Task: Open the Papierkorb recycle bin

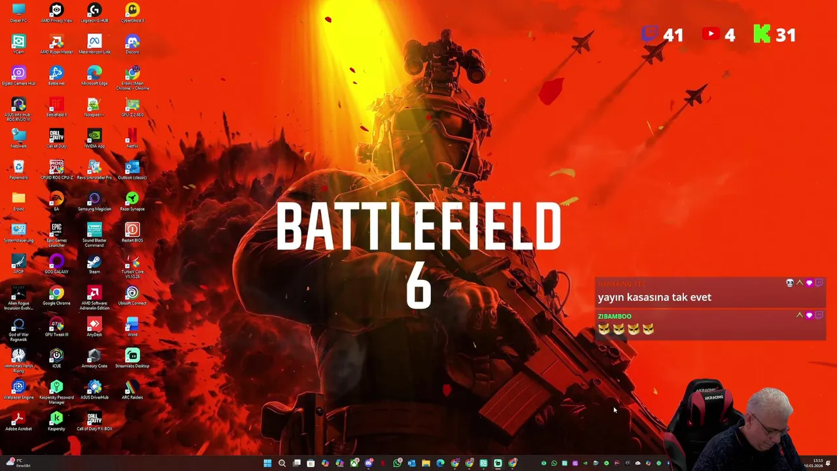Action: (x=18, y=169)
